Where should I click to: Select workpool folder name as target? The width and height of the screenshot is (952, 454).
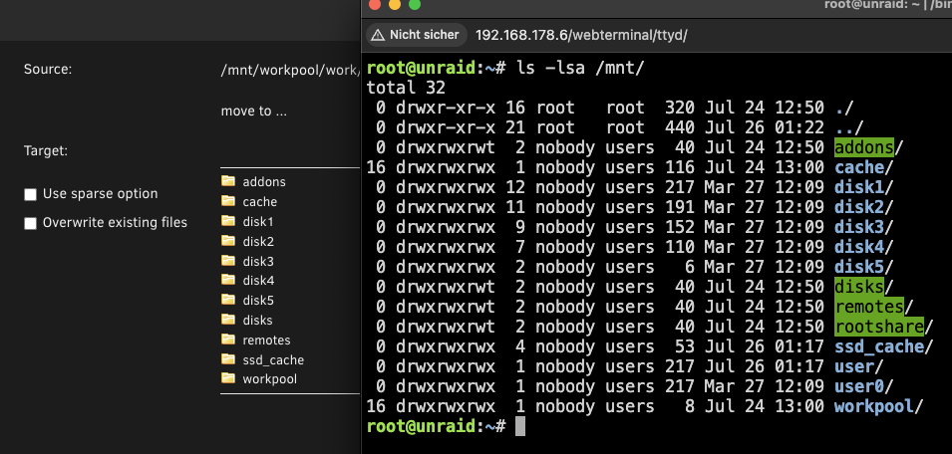click(269, 379)
